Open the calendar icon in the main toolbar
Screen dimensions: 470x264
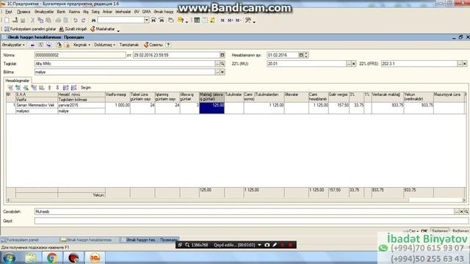205,21
